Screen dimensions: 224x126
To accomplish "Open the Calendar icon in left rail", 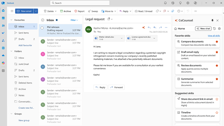I will pos(3,18).
